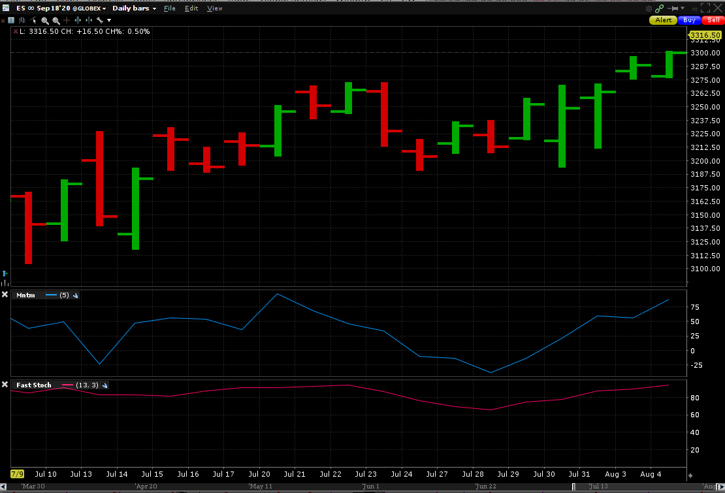Edit Mntm settings via wrench icon
The image size is (725, 493).
(76, 295)
